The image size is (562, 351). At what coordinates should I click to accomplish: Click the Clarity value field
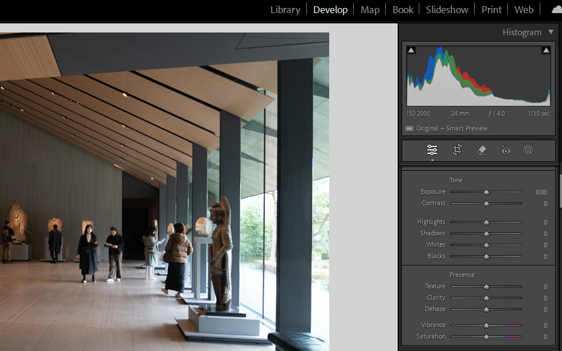point(545,298)
